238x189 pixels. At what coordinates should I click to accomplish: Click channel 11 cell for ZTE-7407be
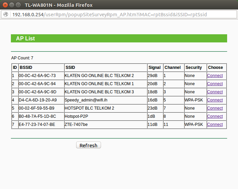[x=173, y=125]
